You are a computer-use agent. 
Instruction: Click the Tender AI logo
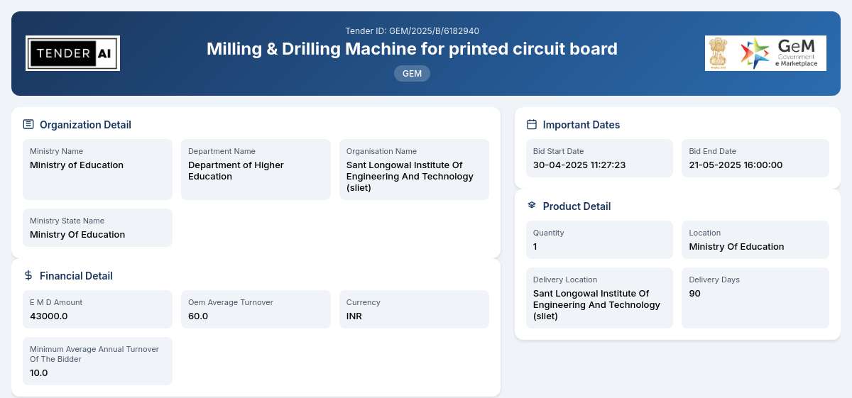[72, 53]
